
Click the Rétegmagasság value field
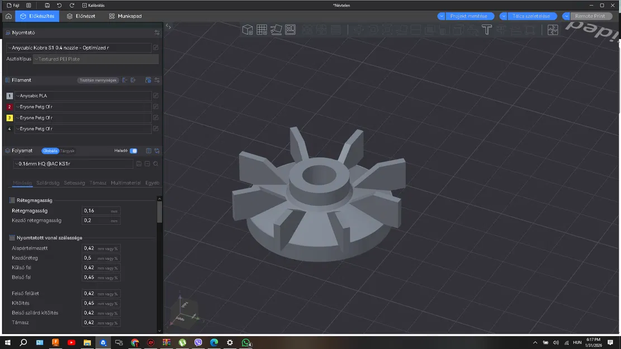click(x=101, y=211)
